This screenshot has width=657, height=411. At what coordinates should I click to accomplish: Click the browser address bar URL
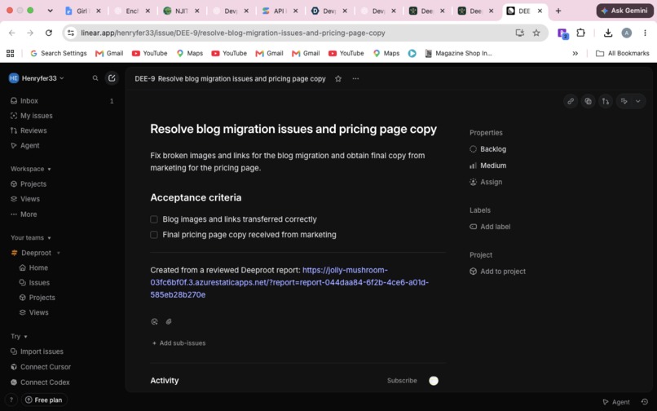coord(233,33)
